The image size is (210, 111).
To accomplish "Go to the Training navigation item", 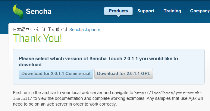I will (172, 11).
